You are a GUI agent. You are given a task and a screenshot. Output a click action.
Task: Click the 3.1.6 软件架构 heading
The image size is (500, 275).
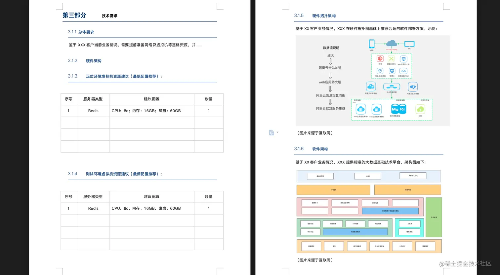click(311, 149)
